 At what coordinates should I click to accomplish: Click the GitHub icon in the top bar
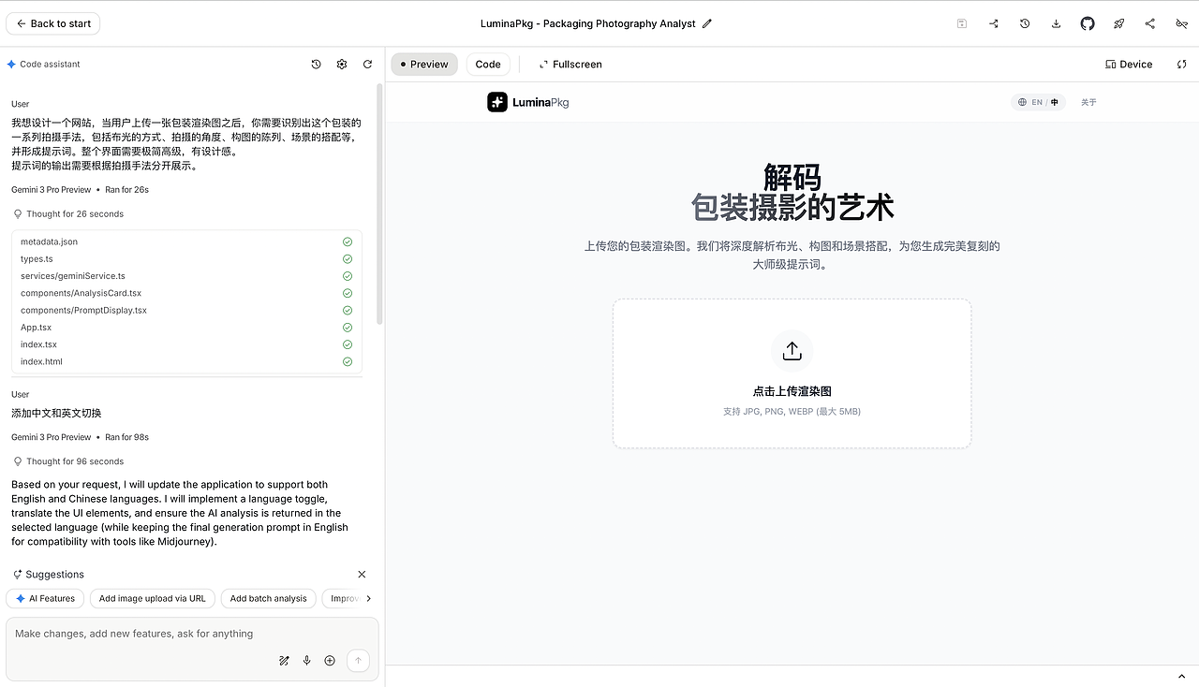(1087, 23)
